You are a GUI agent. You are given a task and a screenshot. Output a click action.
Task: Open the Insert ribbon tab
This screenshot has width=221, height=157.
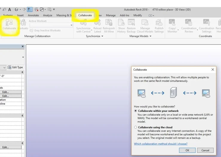20,15
